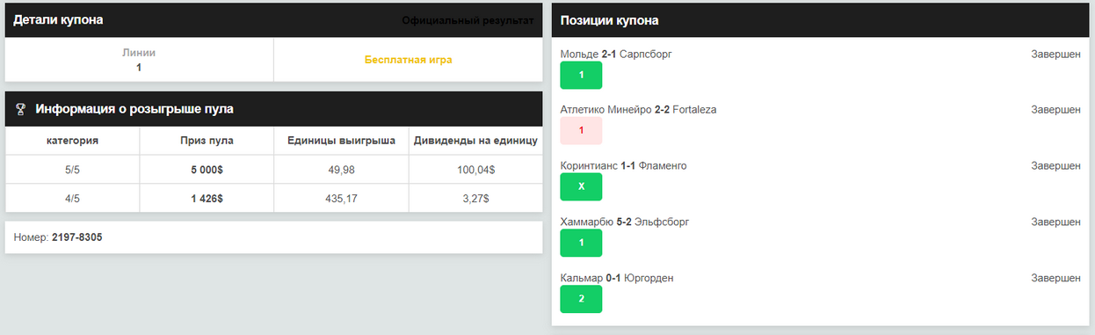Click the Единицы выигрыша column header

341,141
